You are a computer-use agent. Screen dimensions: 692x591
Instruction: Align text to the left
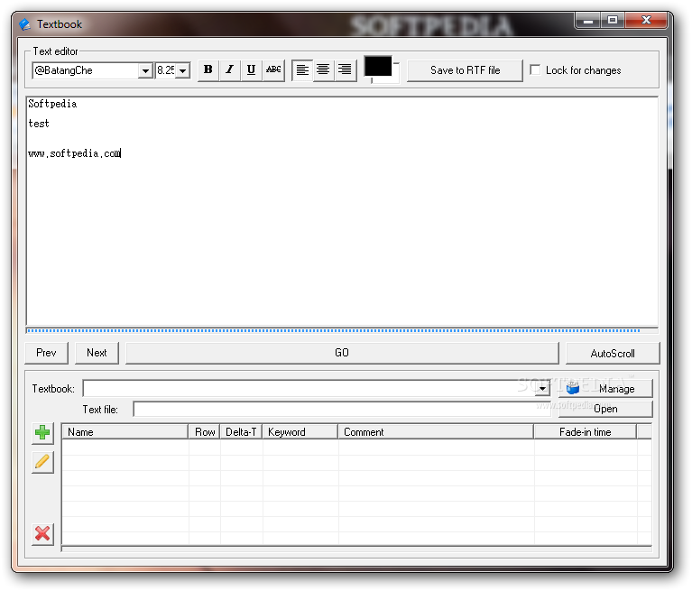[x=302, y=69]
